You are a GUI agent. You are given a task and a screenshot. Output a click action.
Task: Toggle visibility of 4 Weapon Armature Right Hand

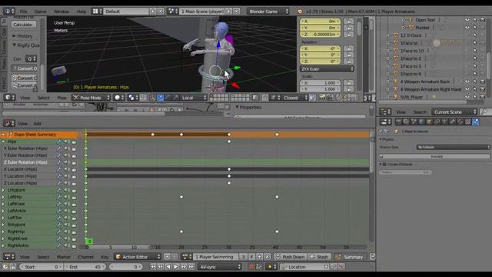tap(467, 89)
